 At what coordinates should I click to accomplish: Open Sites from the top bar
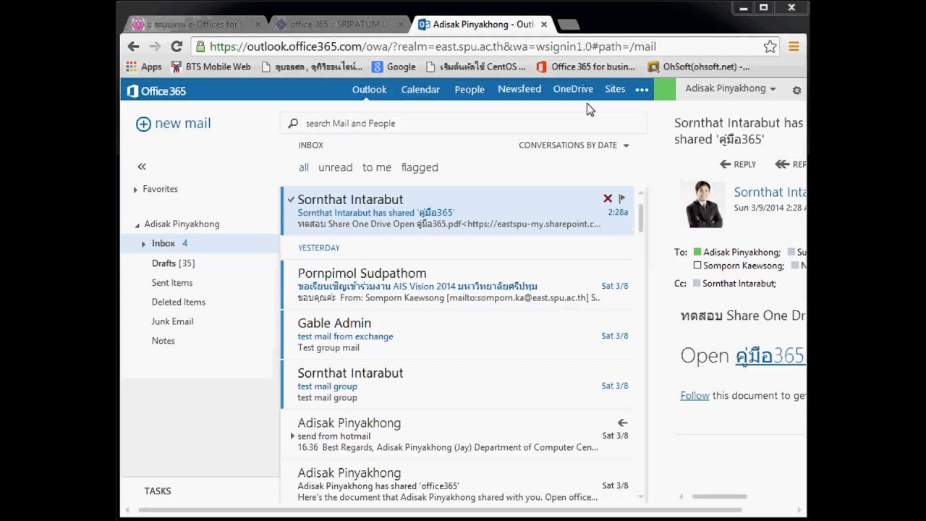pos(615,89)
